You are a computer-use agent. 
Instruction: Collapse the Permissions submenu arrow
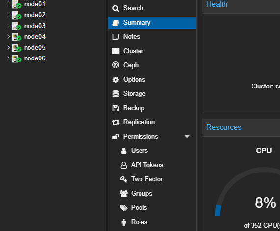tap(187, 137)
